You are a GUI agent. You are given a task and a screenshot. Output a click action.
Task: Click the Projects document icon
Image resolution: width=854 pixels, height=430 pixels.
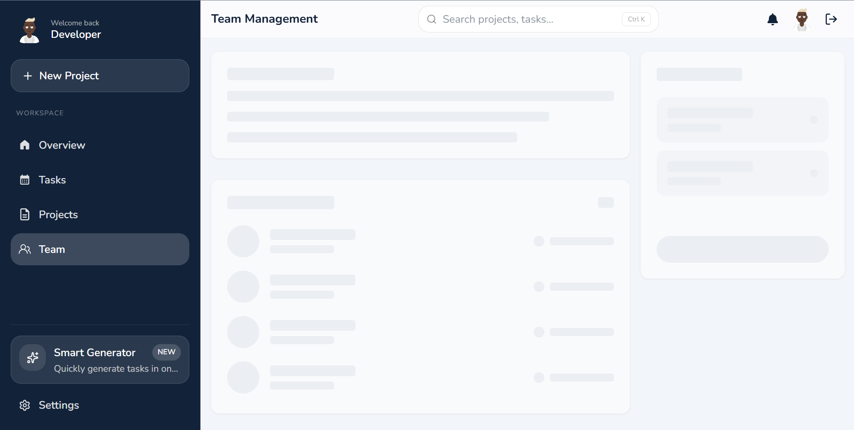[x=25, y=215]
